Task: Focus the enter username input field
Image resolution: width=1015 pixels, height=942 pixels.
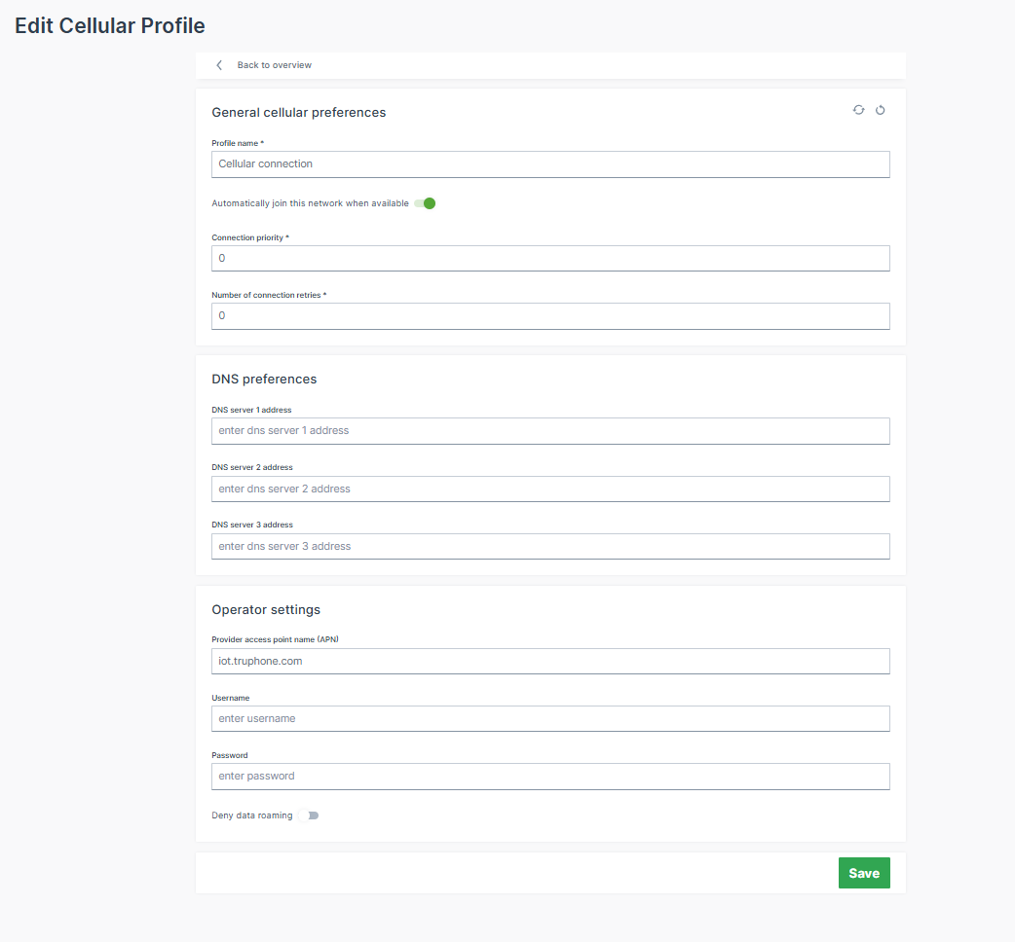Action: [x=550, y=718]
